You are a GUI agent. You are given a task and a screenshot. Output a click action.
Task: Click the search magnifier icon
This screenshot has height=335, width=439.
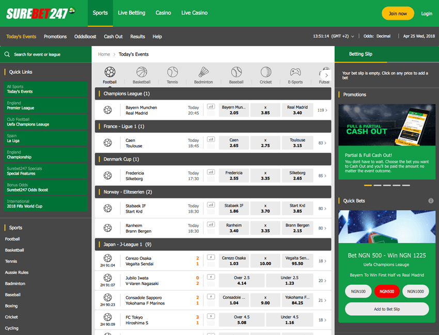(x=7, y=54)
